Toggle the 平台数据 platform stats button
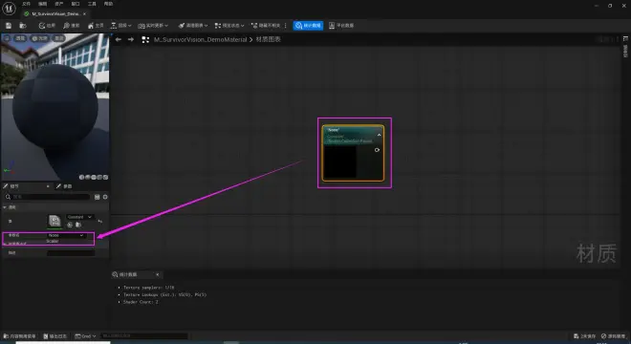This screenshot has height=344, width=631. (341, 26)
